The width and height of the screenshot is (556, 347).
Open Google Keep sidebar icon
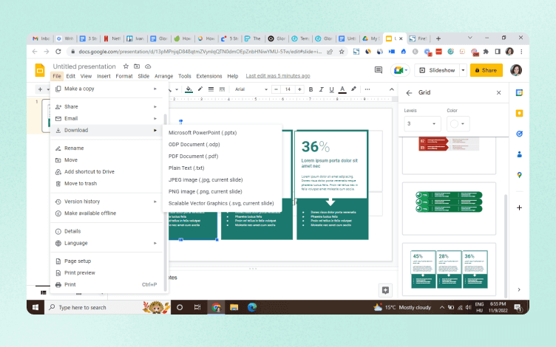519,113
